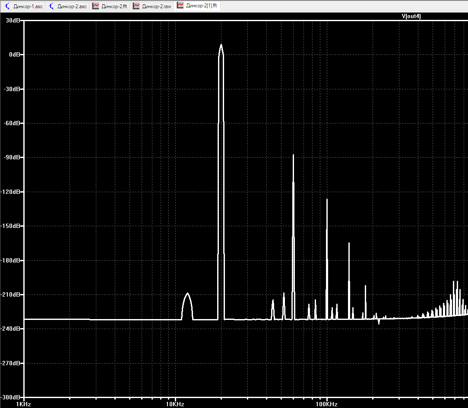Switch to the Динкор-1.asc tab
Viewport: 468px width, 408px height.
(23, 6)
